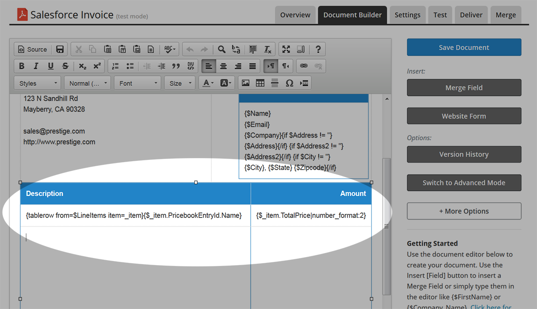The height and width of the screenshot is (309, 537).
Task: Click the Insert Table icon
Action: coord(260,83)
